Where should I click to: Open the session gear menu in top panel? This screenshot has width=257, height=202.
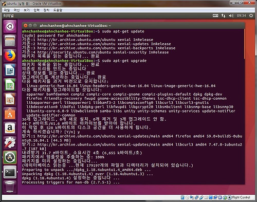click(251, 15)
